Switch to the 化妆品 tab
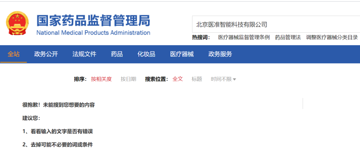Screen dimensions: 360x166 pos(146,54)
